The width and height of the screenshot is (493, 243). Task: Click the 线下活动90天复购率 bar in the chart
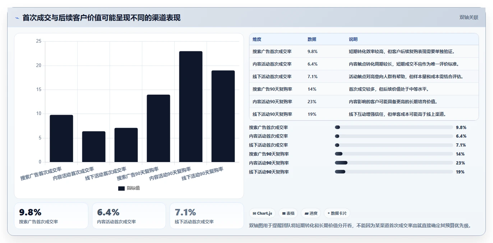point(223,116)
